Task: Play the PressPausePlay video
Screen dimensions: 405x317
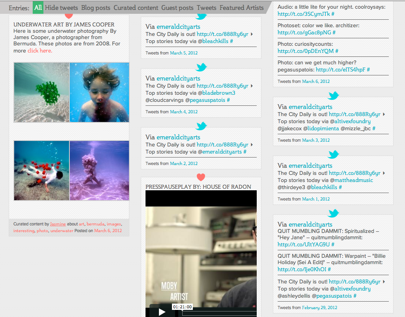Action: point(162,312)
